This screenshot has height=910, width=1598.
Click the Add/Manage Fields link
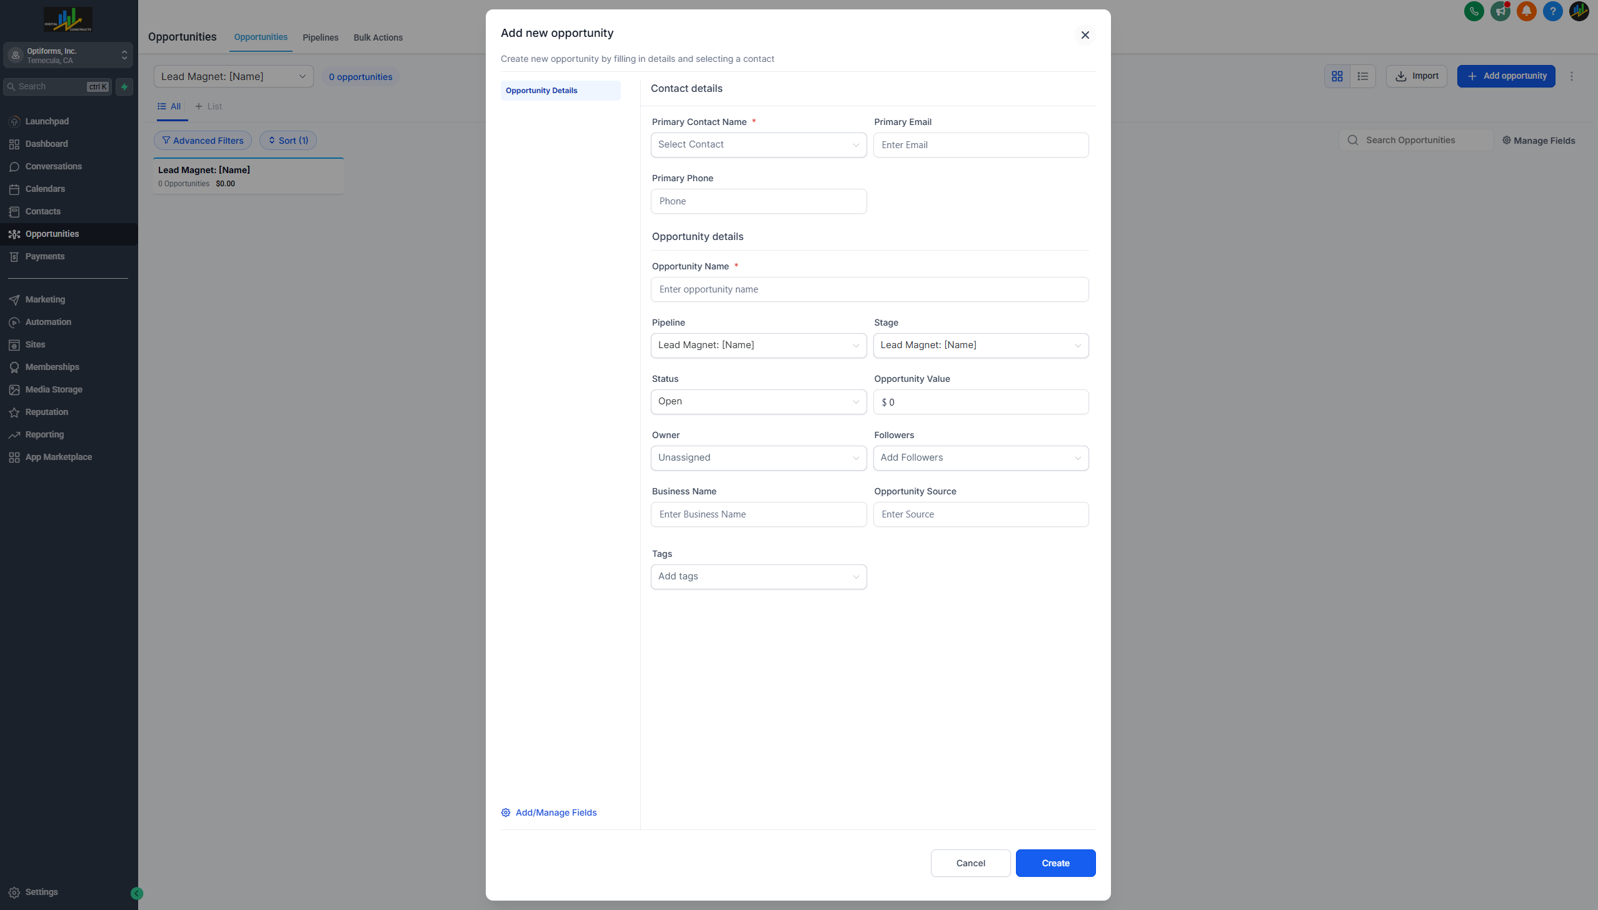click(x=555, y=812)
